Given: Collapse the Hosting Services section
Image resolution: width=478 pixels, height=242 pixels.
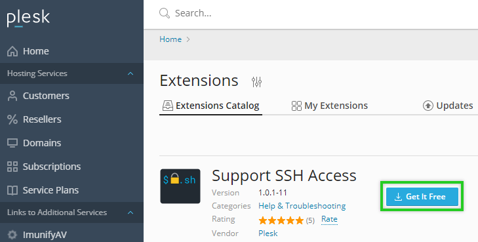Looking at the screenshot, I should tap(130, 73).
